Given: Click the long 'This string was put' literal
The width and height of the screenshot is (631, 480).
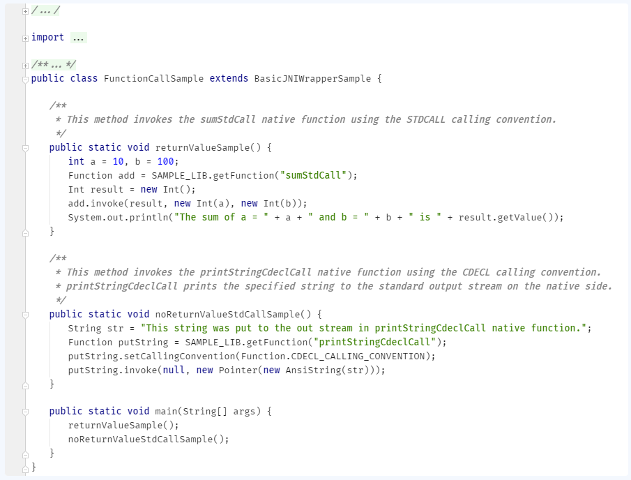Looking at the screenshot, I should (x=363, y=328).
